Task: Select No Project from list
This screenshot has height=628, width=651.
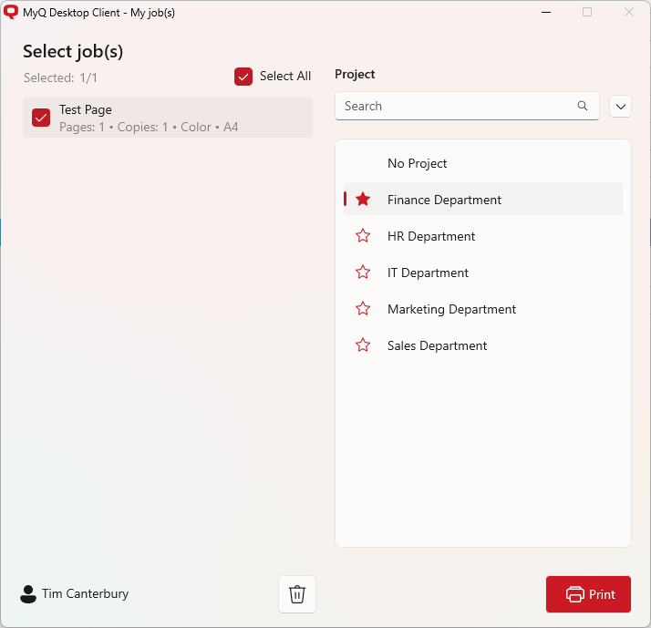Action: pos(417,163)
